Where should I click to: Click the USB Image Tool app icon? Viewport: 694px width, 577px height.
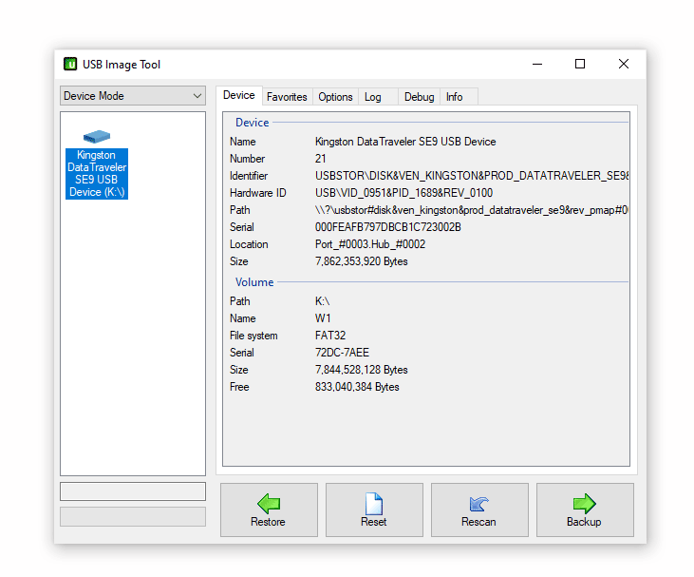(70, 65)
